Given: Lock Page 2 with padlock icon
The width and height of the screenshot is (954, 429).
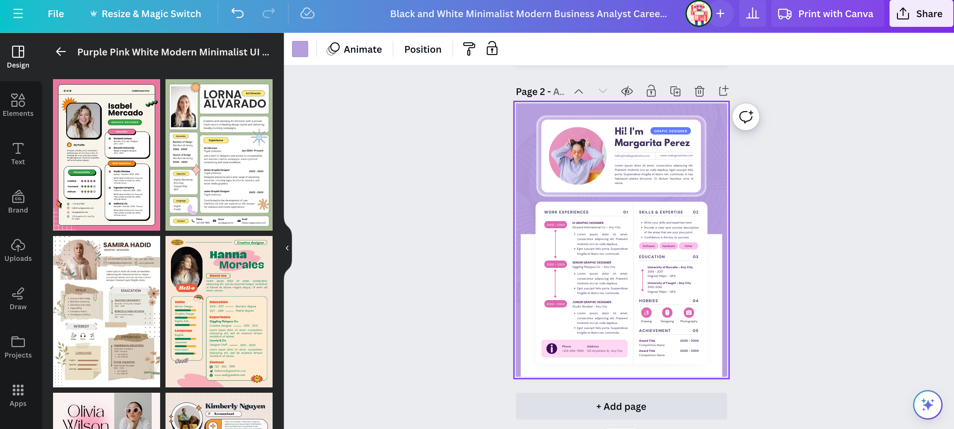Looking at the screenshot, I should 651,91.
